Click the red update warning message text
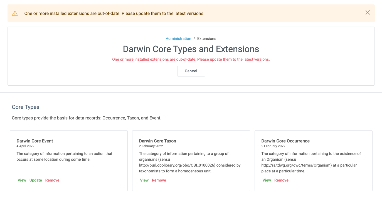 point(191,59)
